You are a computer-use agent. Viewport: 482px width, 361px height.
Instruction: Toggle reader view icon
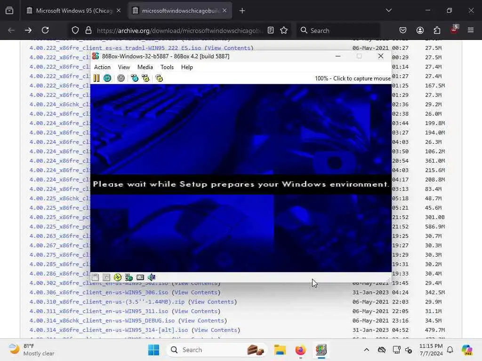coord(271,30)
